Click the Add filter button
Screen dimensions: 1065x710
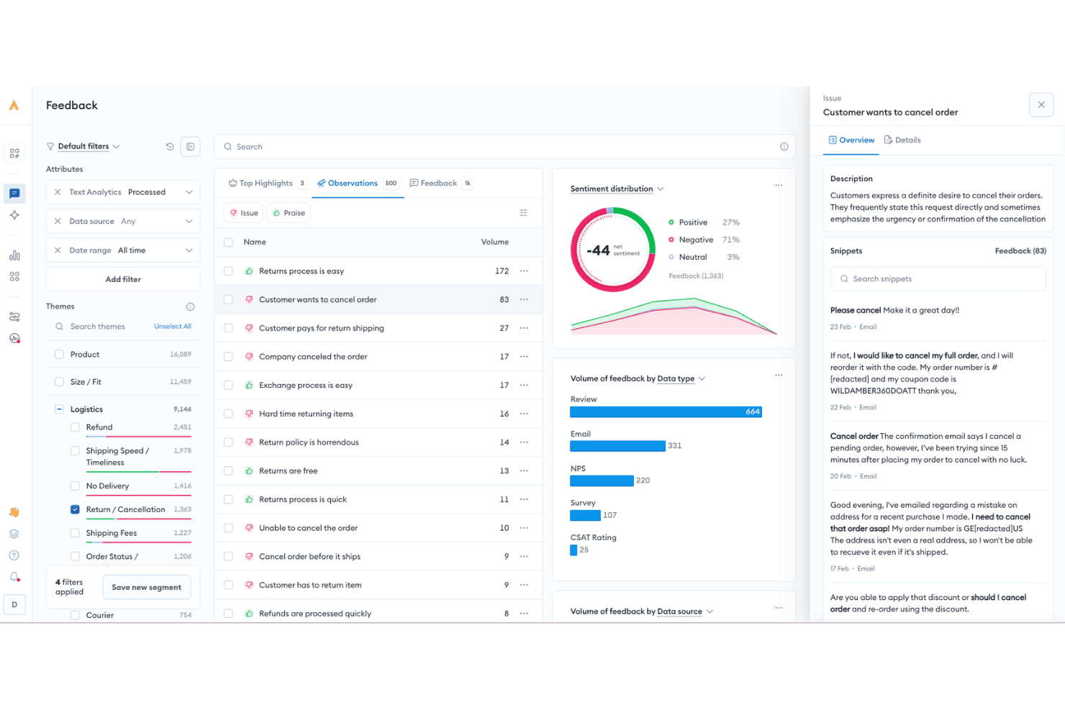tap(123, 279)
